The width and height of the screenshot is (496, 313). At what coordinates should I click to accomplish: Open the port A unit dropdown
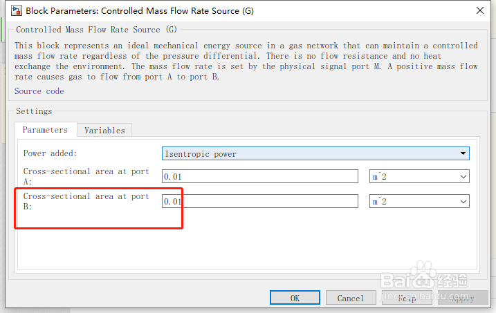click(x=419, y=177)
